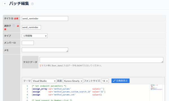This screenshot has height=101, width=169.
Task: Focus the タイトル field containing send_reminder
Action: pyautogui.click(x=45, y=18)
